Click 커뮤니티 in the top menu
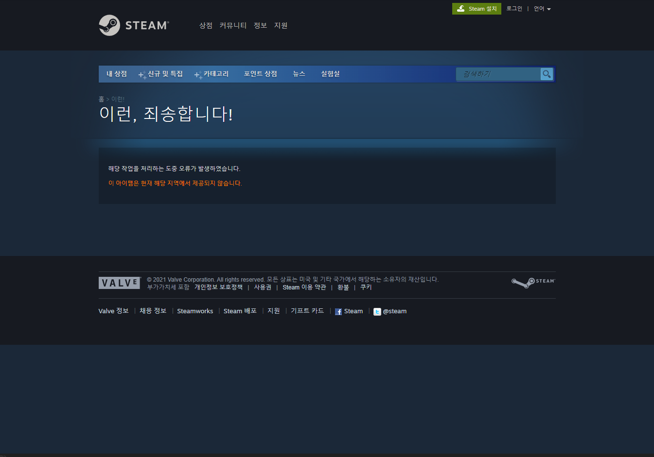This screenshot has height=457, width=654. tap(233, 25)
